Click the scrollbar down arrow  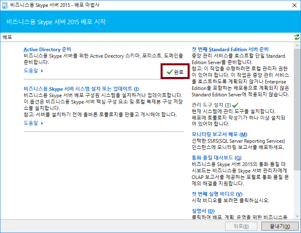click(297, 216)
